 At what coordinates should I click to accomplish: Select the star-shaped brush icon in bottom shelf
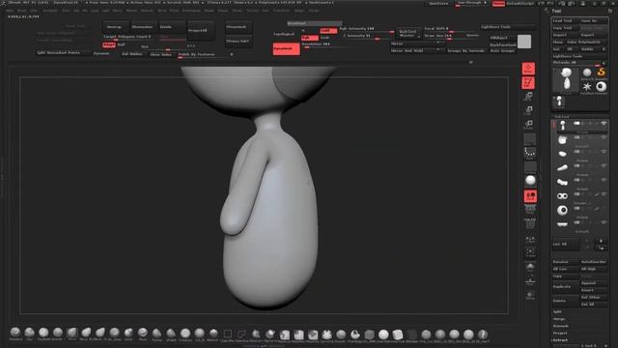(x=326, y=334)
